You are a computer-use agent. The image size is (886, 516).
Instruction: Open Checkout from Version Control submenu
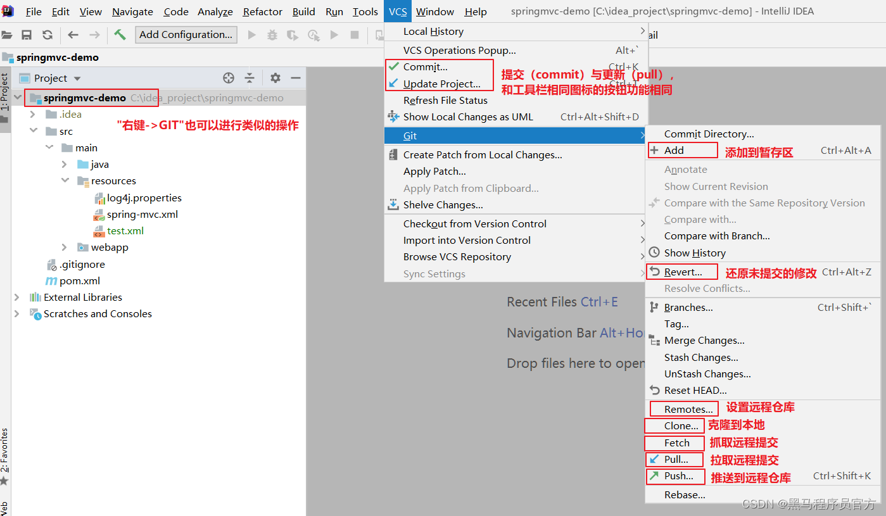pyautogui.click(x=516, y=223)
